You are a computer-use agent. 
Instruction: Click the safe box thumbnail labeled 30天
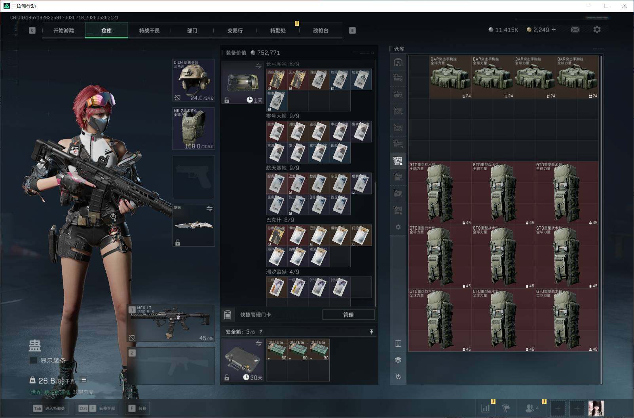242,360
